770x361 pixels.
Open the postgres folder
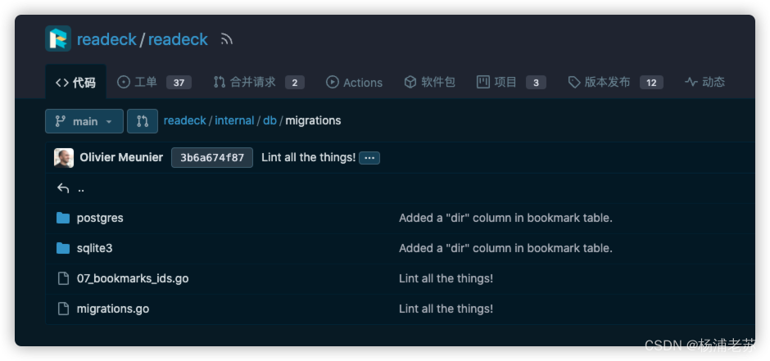(x=100, y=218)
